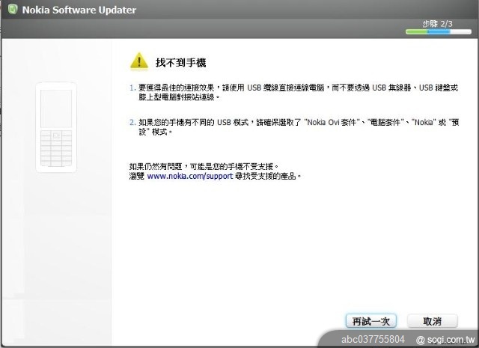Image resolution: width=479 pixels, height=348 pixels.
Task: Click the 再試一次 retry button
Action: pyautogui.click(x=371, y=321)
